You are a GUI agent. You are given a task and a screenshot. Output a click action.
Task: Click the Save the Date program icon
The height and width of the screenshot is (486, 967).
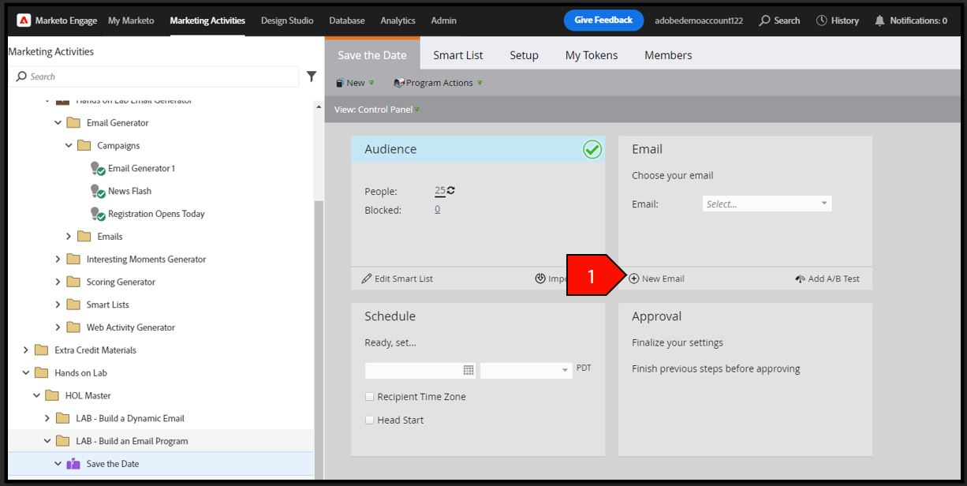coord(73,464)
